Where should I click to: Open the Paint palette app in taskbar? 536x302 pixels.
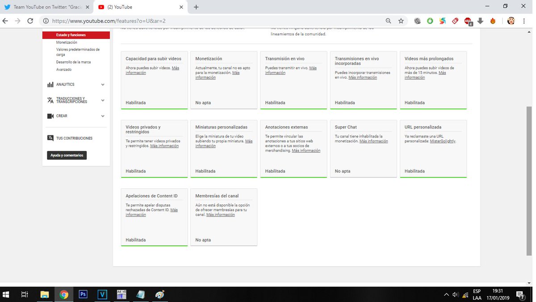[x=159, y=294]
